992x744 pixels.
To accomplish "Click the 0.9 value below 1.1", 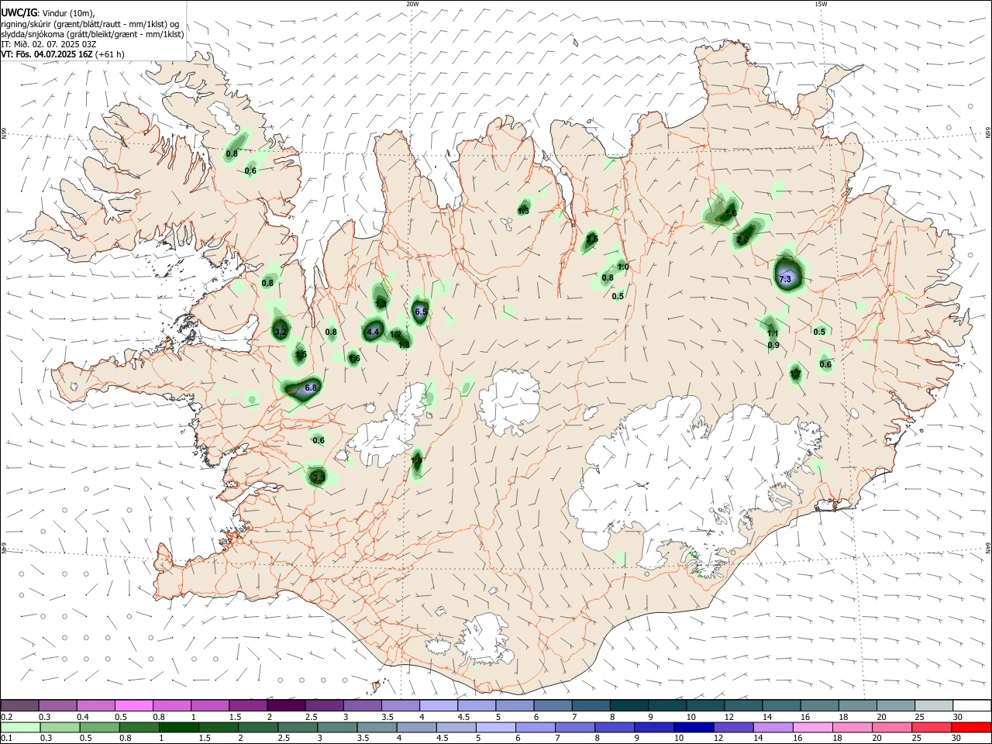I will point(773,345).
